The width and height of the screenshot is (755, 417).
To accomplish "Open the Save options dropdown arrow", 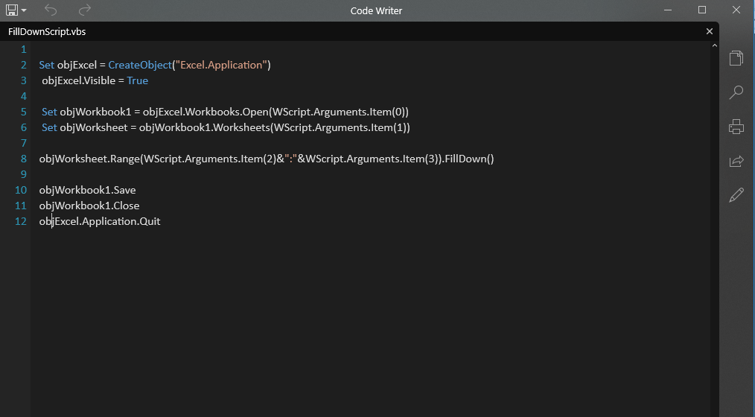I will pos(24,10).
